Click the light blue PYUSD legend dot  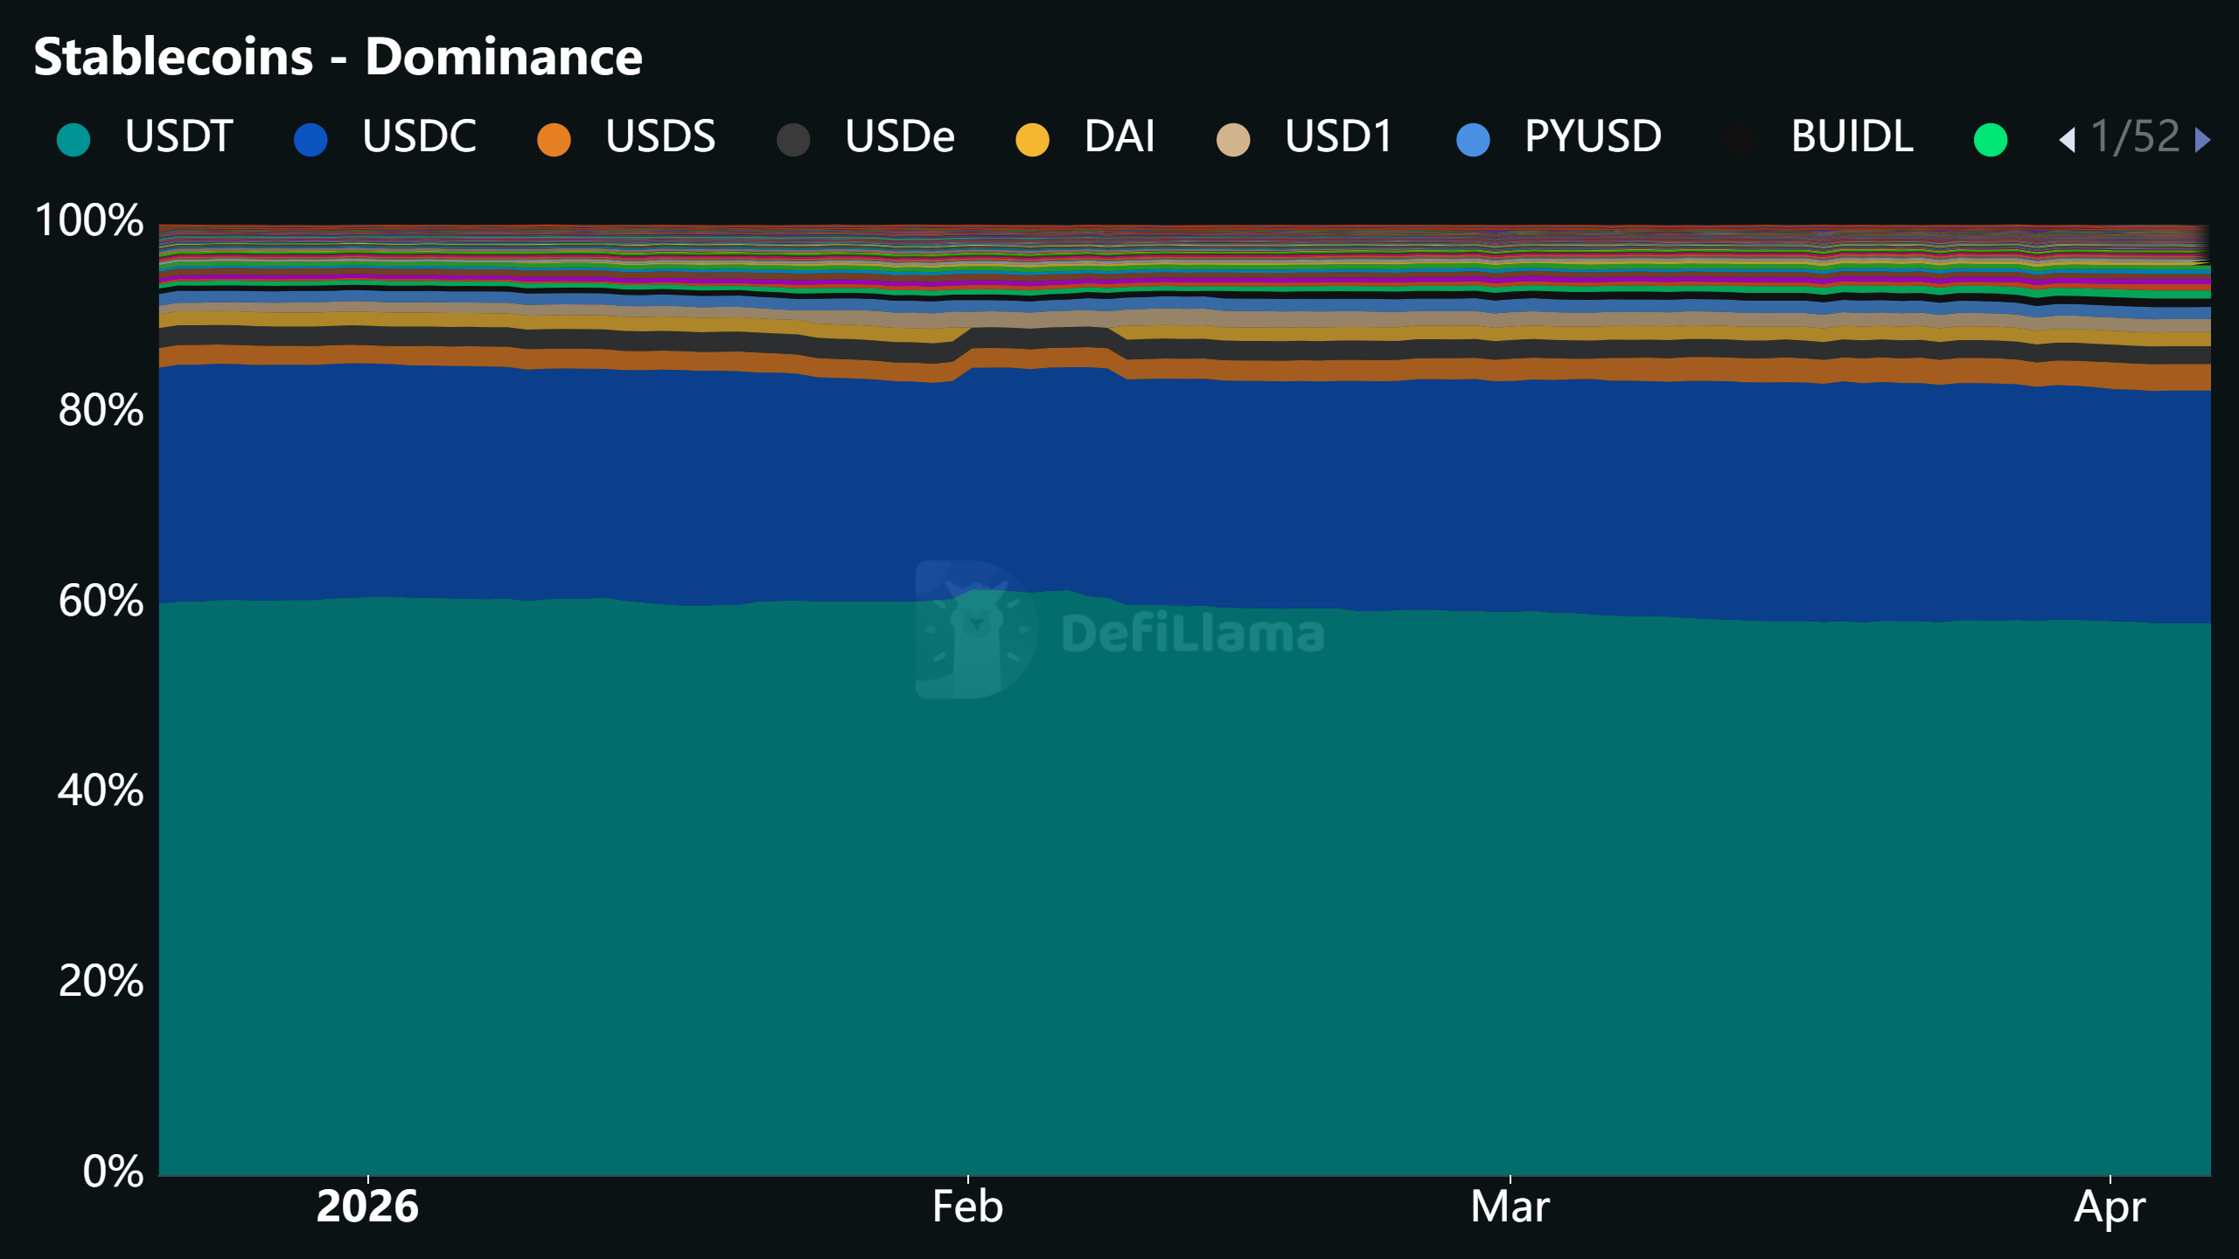tap(1473, 139)
